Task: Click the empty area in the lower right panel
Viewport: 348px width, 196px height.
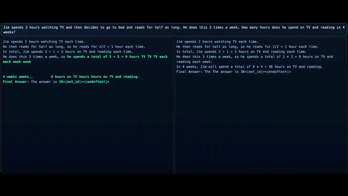Action: click(x=260, y=131)
